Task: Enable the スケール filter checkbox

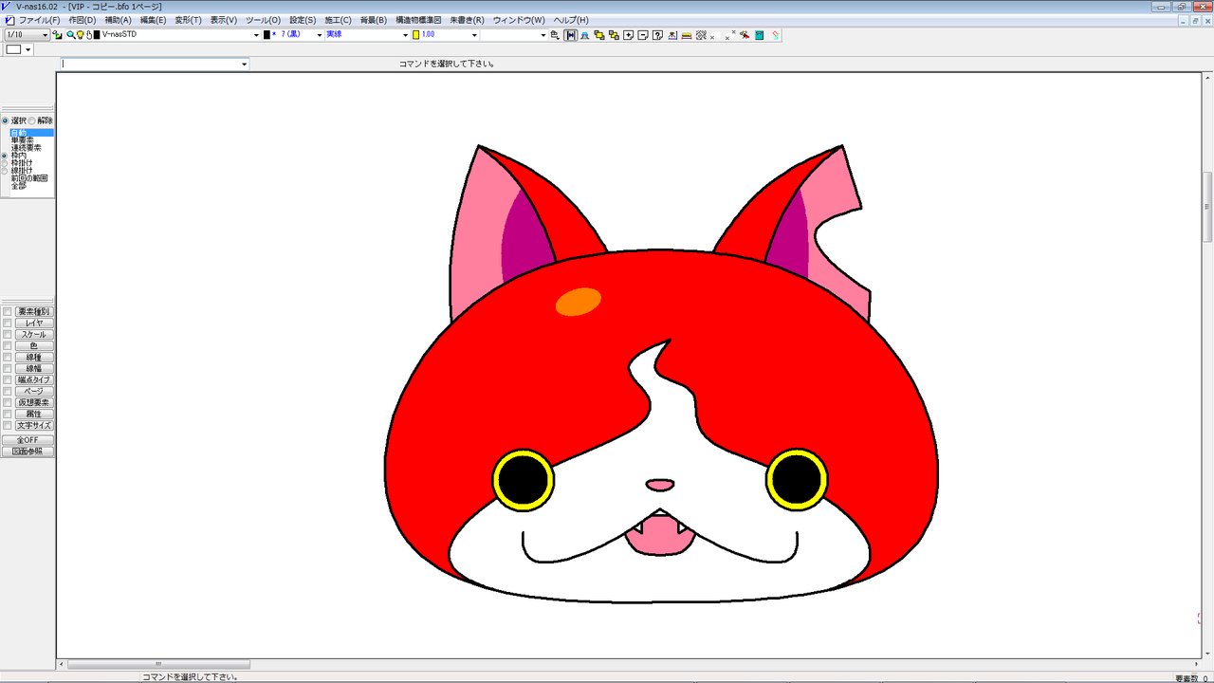Action: 8,334
